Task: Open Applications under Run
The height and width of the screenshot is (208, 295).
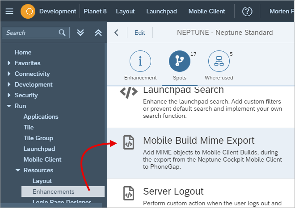Action: 41,116
